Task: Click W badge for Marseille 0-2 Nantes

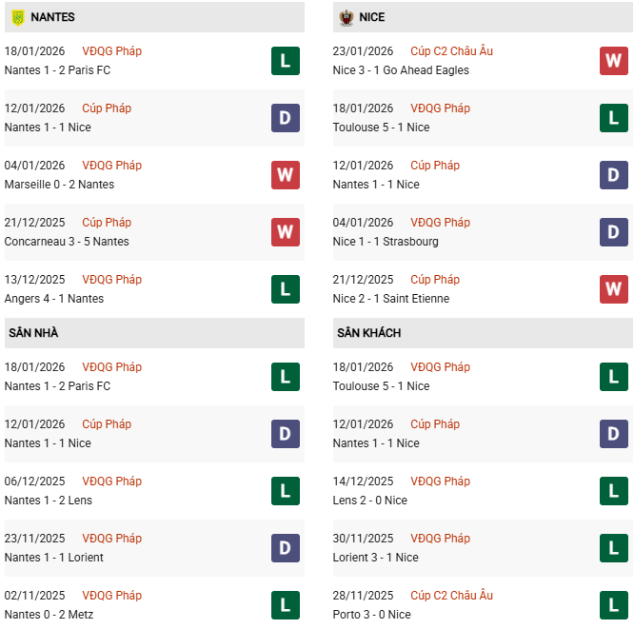Action: click(x=286, y=175)
